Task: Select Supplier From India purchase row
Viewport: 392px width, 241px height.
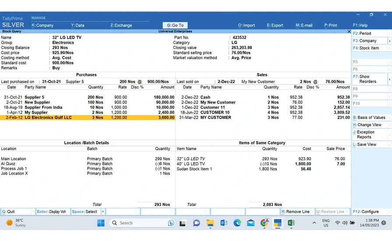Action: (87, 107)
